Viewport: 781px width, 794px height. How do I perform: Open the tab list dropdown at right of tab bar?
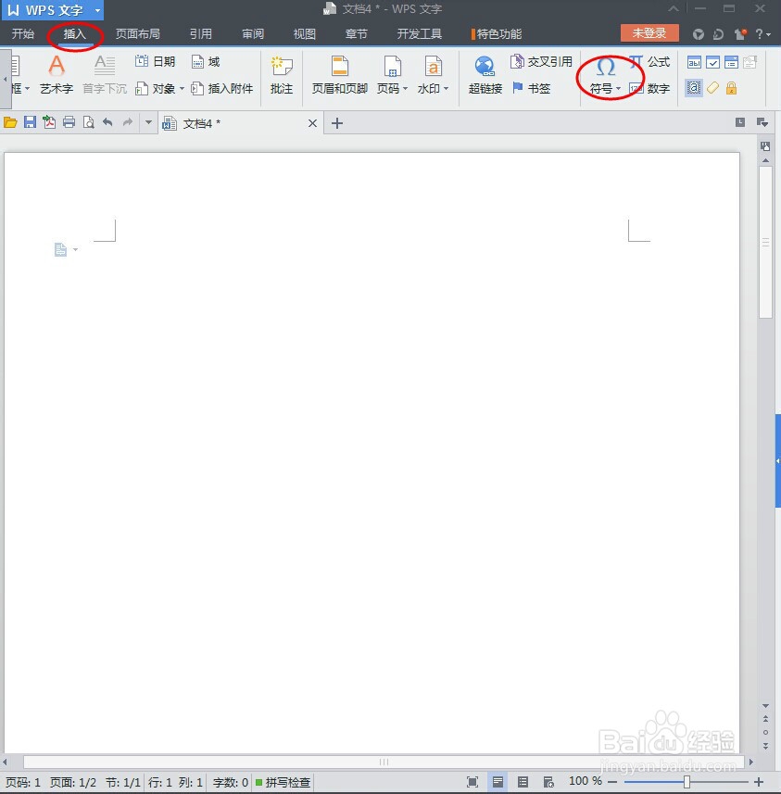[x=762, y=122]
